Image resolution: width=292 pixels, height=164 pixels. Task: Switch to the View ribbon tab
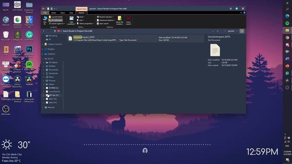coord(71,13)
